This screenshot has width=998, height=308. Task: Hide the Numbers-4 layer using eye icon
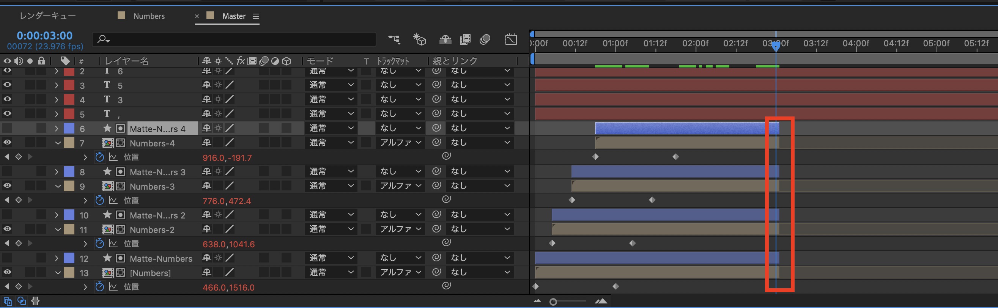click(7, 143)
